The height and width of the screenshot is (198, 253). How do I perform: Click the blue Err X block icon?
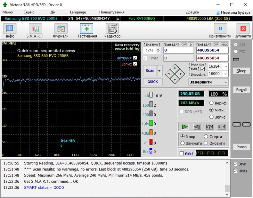[x=151, y=151]
